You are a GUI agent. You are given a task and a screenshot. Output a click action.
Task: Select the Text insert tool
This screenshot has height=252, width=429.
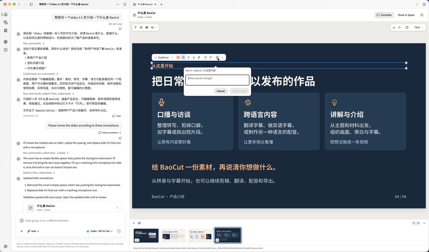point(135,27)
